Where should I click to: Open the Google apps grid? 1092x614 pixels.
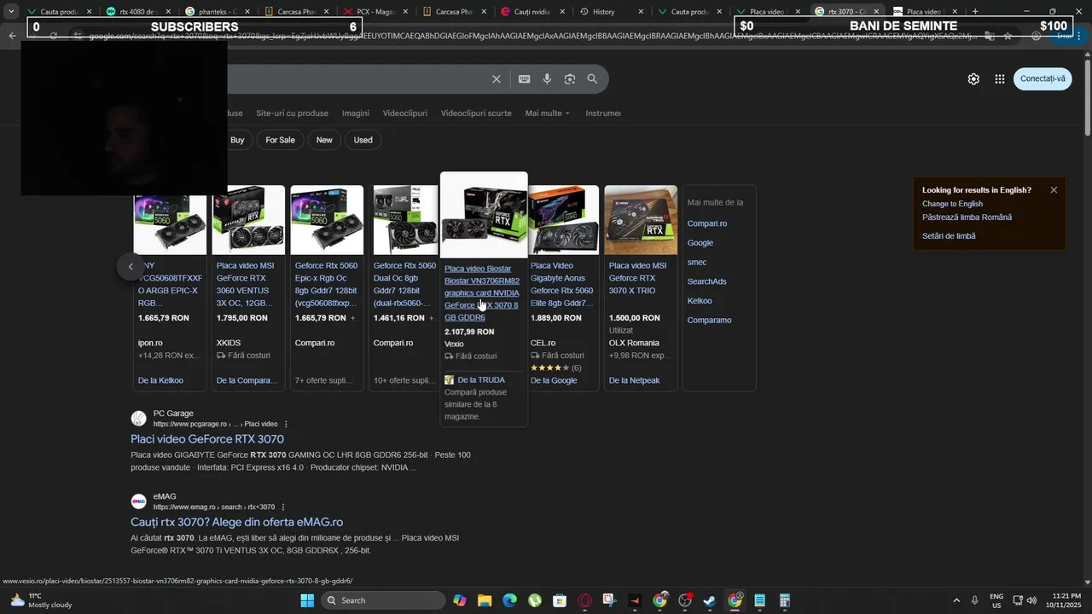pos(1000,79)
